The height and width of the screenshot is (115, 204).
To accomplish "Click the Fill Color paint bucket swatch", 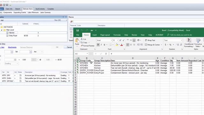I will pyautogui.click(x=117, y=45).
